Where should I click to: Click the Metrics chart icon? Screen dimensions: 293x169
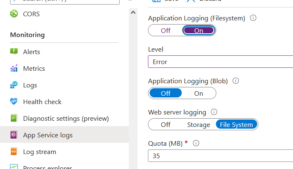point(14,68)
